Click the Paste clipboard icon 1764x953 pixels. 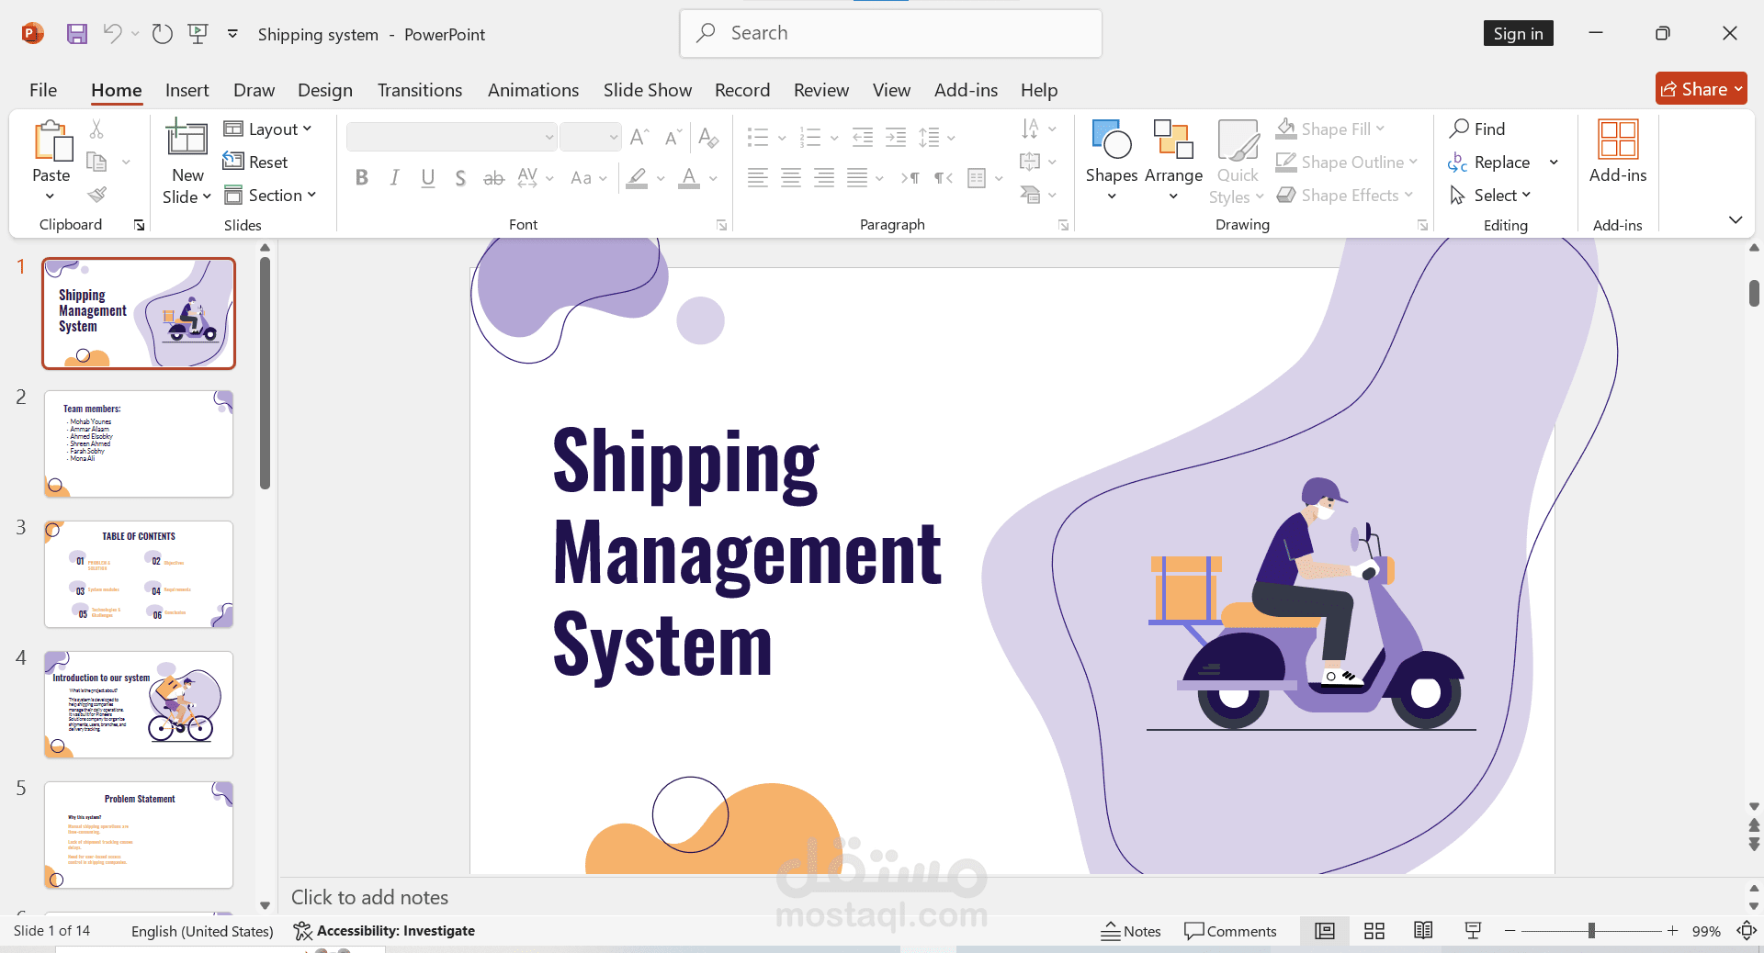[51, 141]
